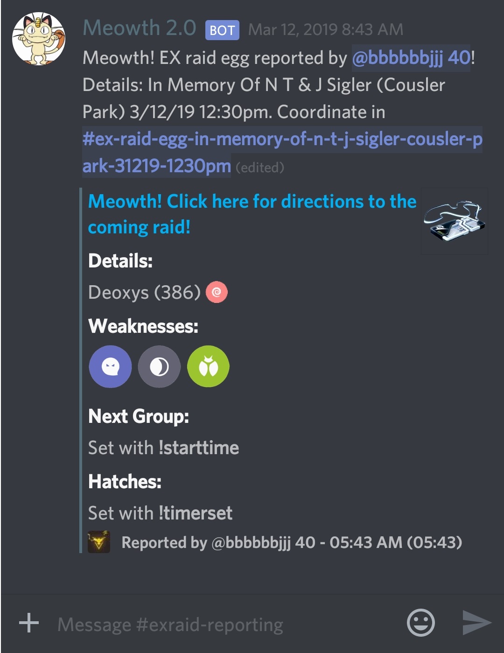Click the BOT tag beside Meowth 2.0
Image resolution: width=504 pixels, height=653 pixels.
pos(221,30)
